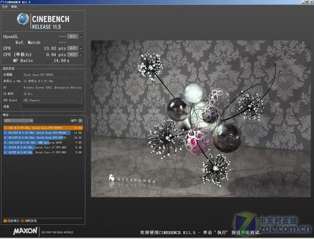Image resolution: width=314 pixels, height=239 pixels.
Task: Run the CPU benchmark (13.82 pts)
Action: [73, 48]
